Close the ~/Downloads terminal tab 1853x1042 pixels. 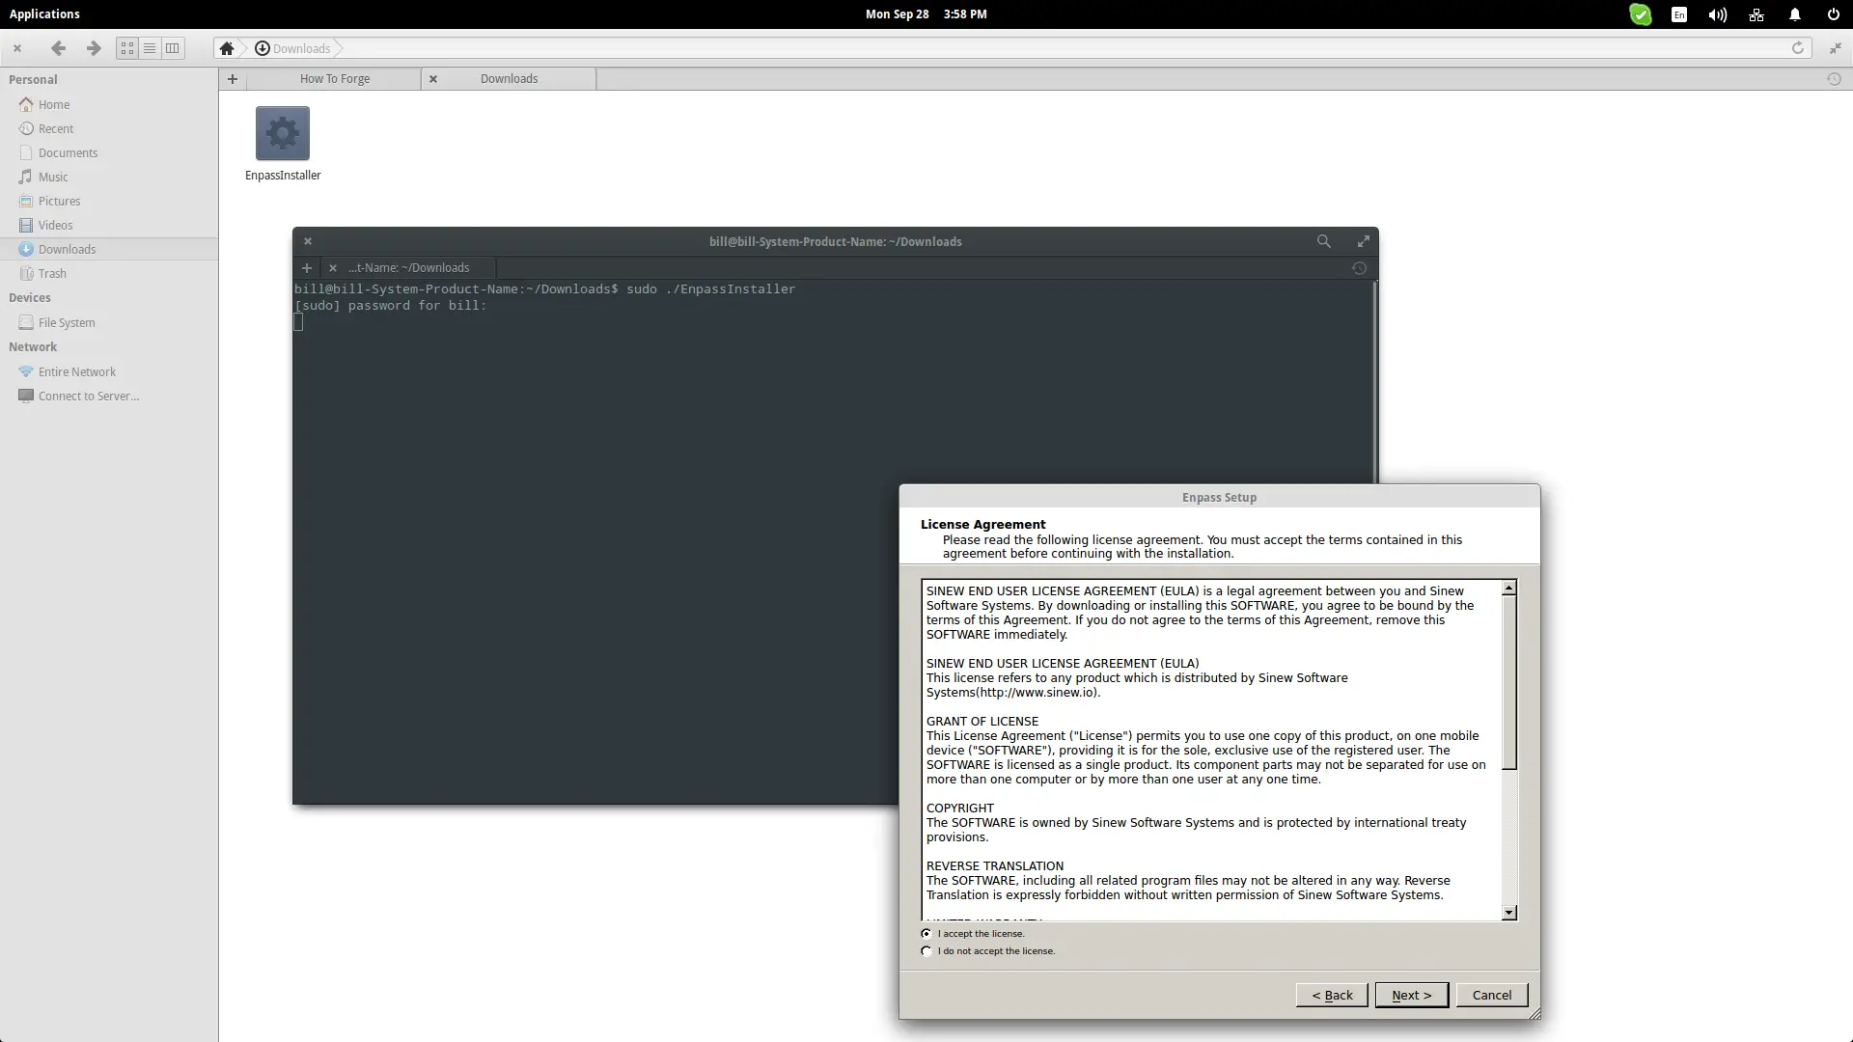pyautogui.click(x=333, y=267)
